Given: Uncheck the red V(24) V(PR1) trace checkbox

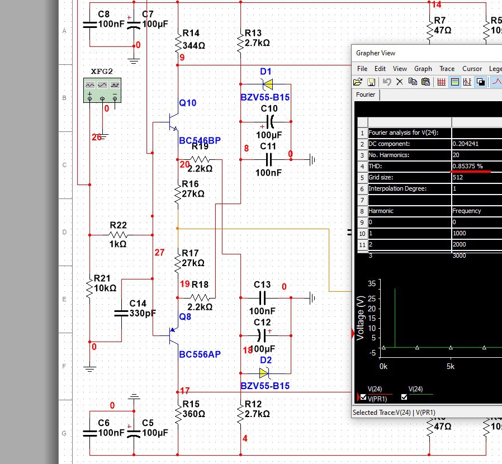Looking at the screenshot, I should pyautogui.click(x=364, y=397).
